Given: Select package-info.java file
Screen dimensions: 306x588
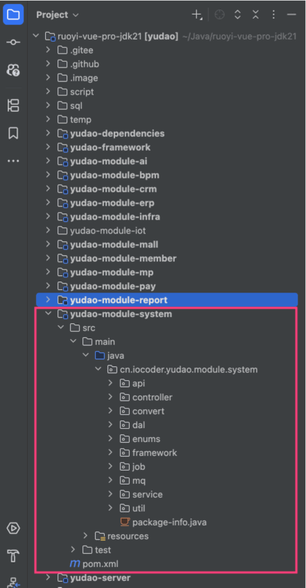Looking at the screenshot, I should pos(163,522).
